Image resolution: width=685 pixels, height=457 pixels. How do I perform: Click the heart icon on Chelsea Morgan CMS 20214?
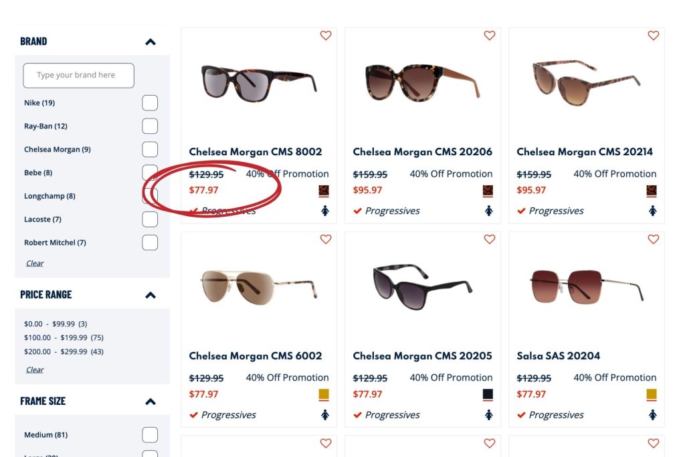pos(654,35)
